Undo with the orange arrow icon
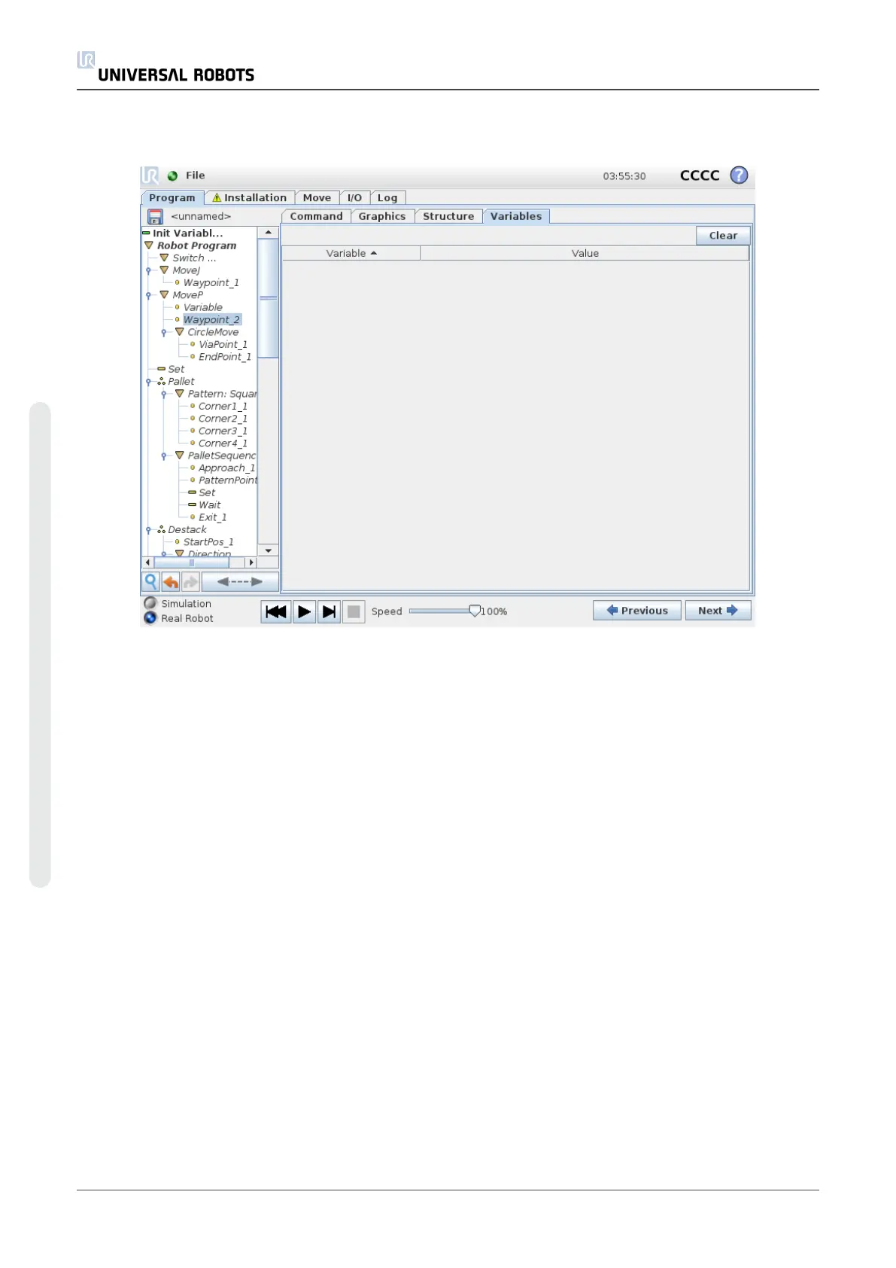The image size is (896, 1268). pos(171,581)
